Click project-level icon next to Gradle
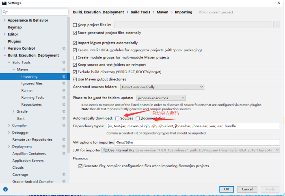285x196 pixels. tap(64, 111)
